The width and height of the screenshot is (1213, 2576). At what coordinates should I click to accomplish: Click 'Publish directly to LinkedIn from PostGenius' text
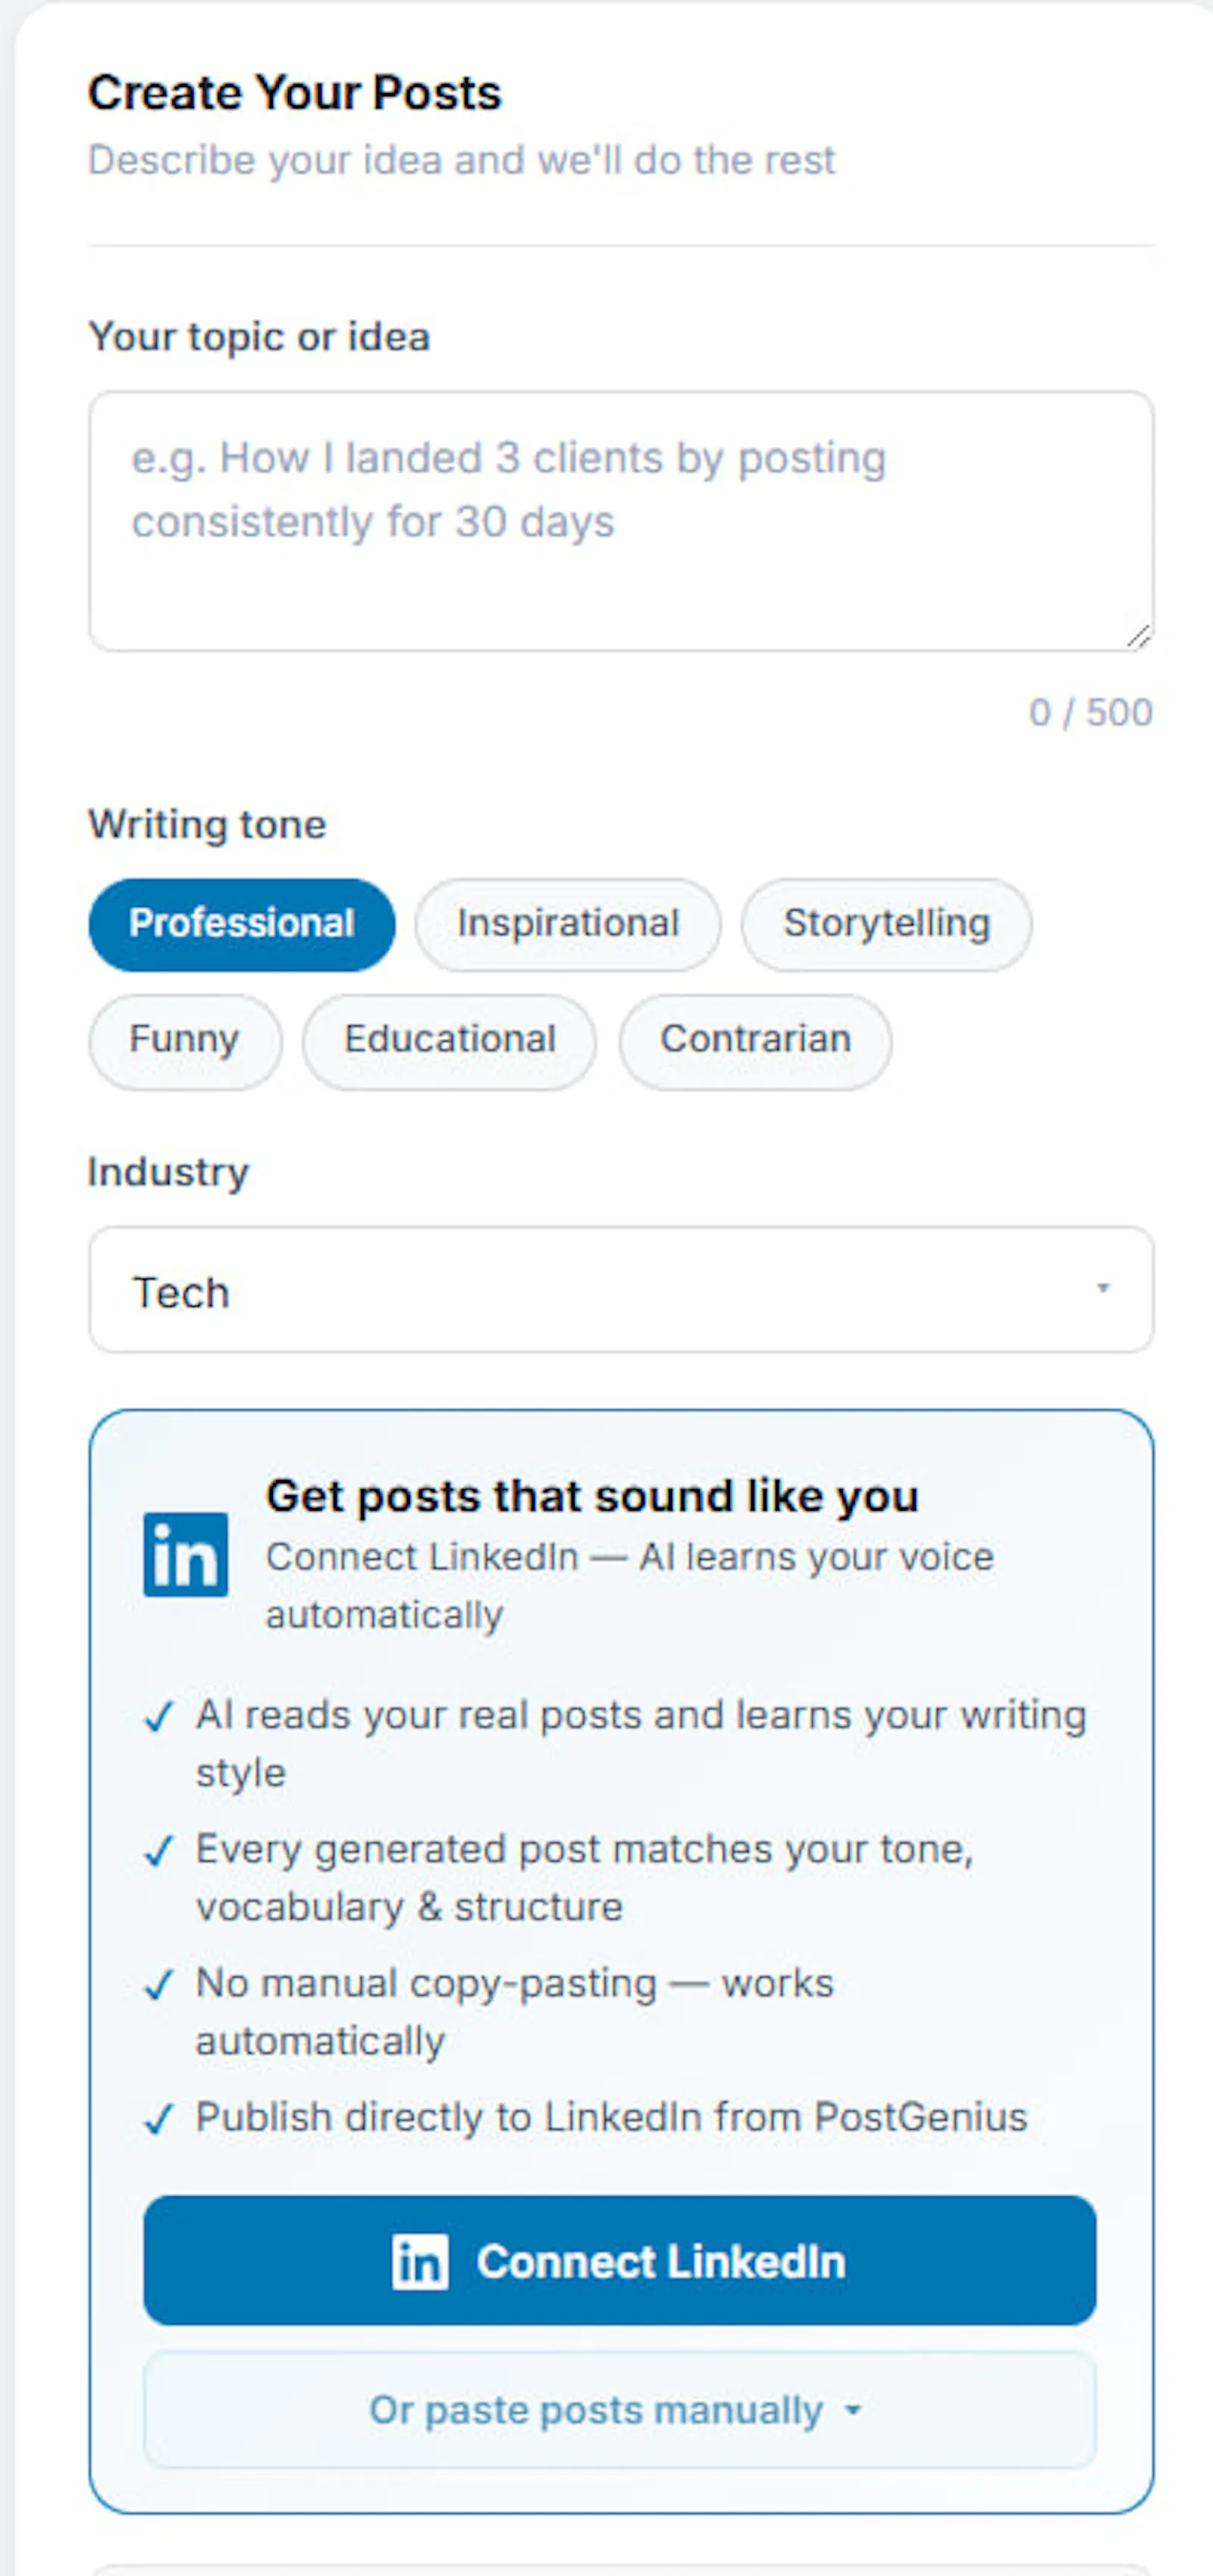point(611,2118)
